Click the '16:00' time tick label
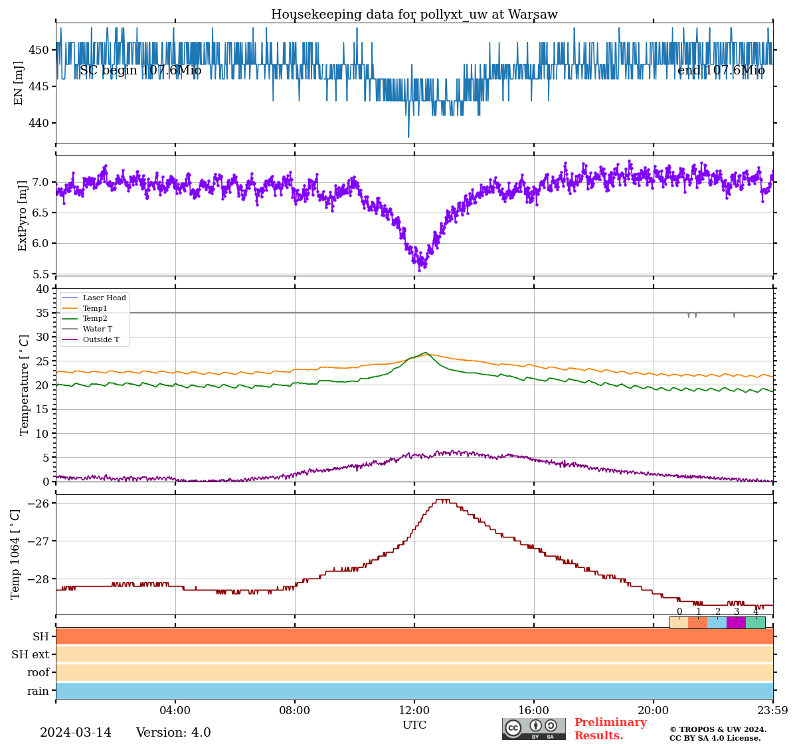The height and width of the screenshot is (744, 797). [x=534, y=711]
